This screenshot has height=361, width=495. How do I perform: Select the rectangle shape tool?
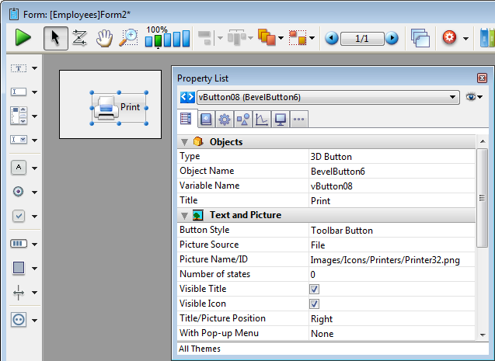(x=19, y=268)
